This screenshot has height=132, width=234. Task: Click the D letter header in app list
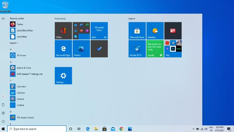coord(11,111)
